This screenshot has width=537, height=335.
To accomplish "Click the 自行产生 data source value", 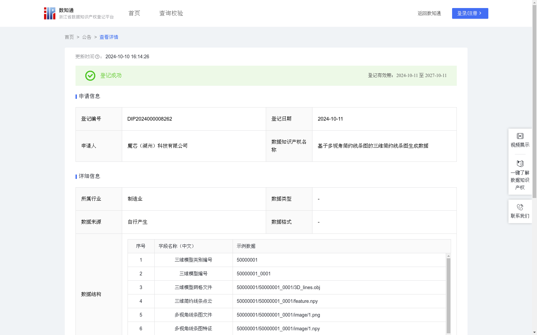I will pyautogui.click(x=138, y=222).
